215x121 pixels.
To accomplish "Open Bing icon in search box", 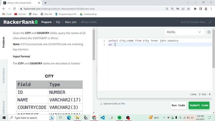I will [52, 118].
